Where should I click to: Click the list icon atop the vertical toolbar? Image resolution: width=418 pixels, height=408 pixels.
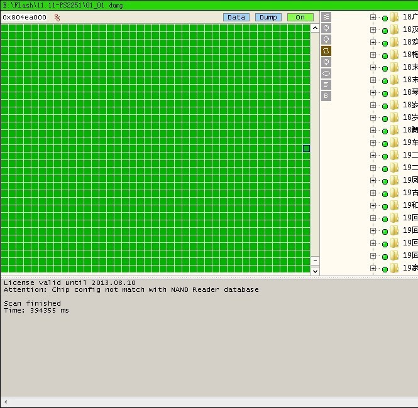(x=326, y=17)
